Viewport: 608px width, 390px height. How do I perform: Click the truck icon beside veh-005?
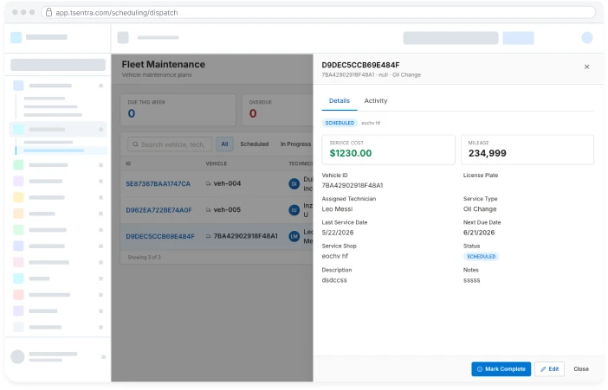[x=209, y=210]
